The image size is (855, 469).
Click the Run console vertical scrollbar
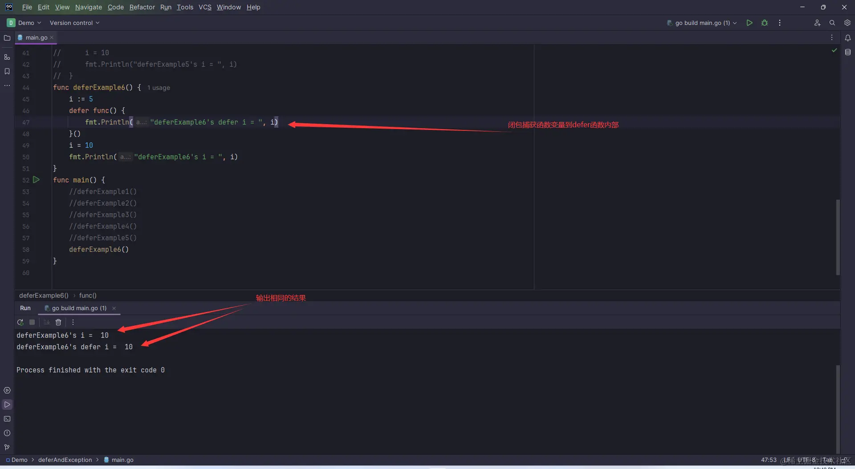point(838,409)
